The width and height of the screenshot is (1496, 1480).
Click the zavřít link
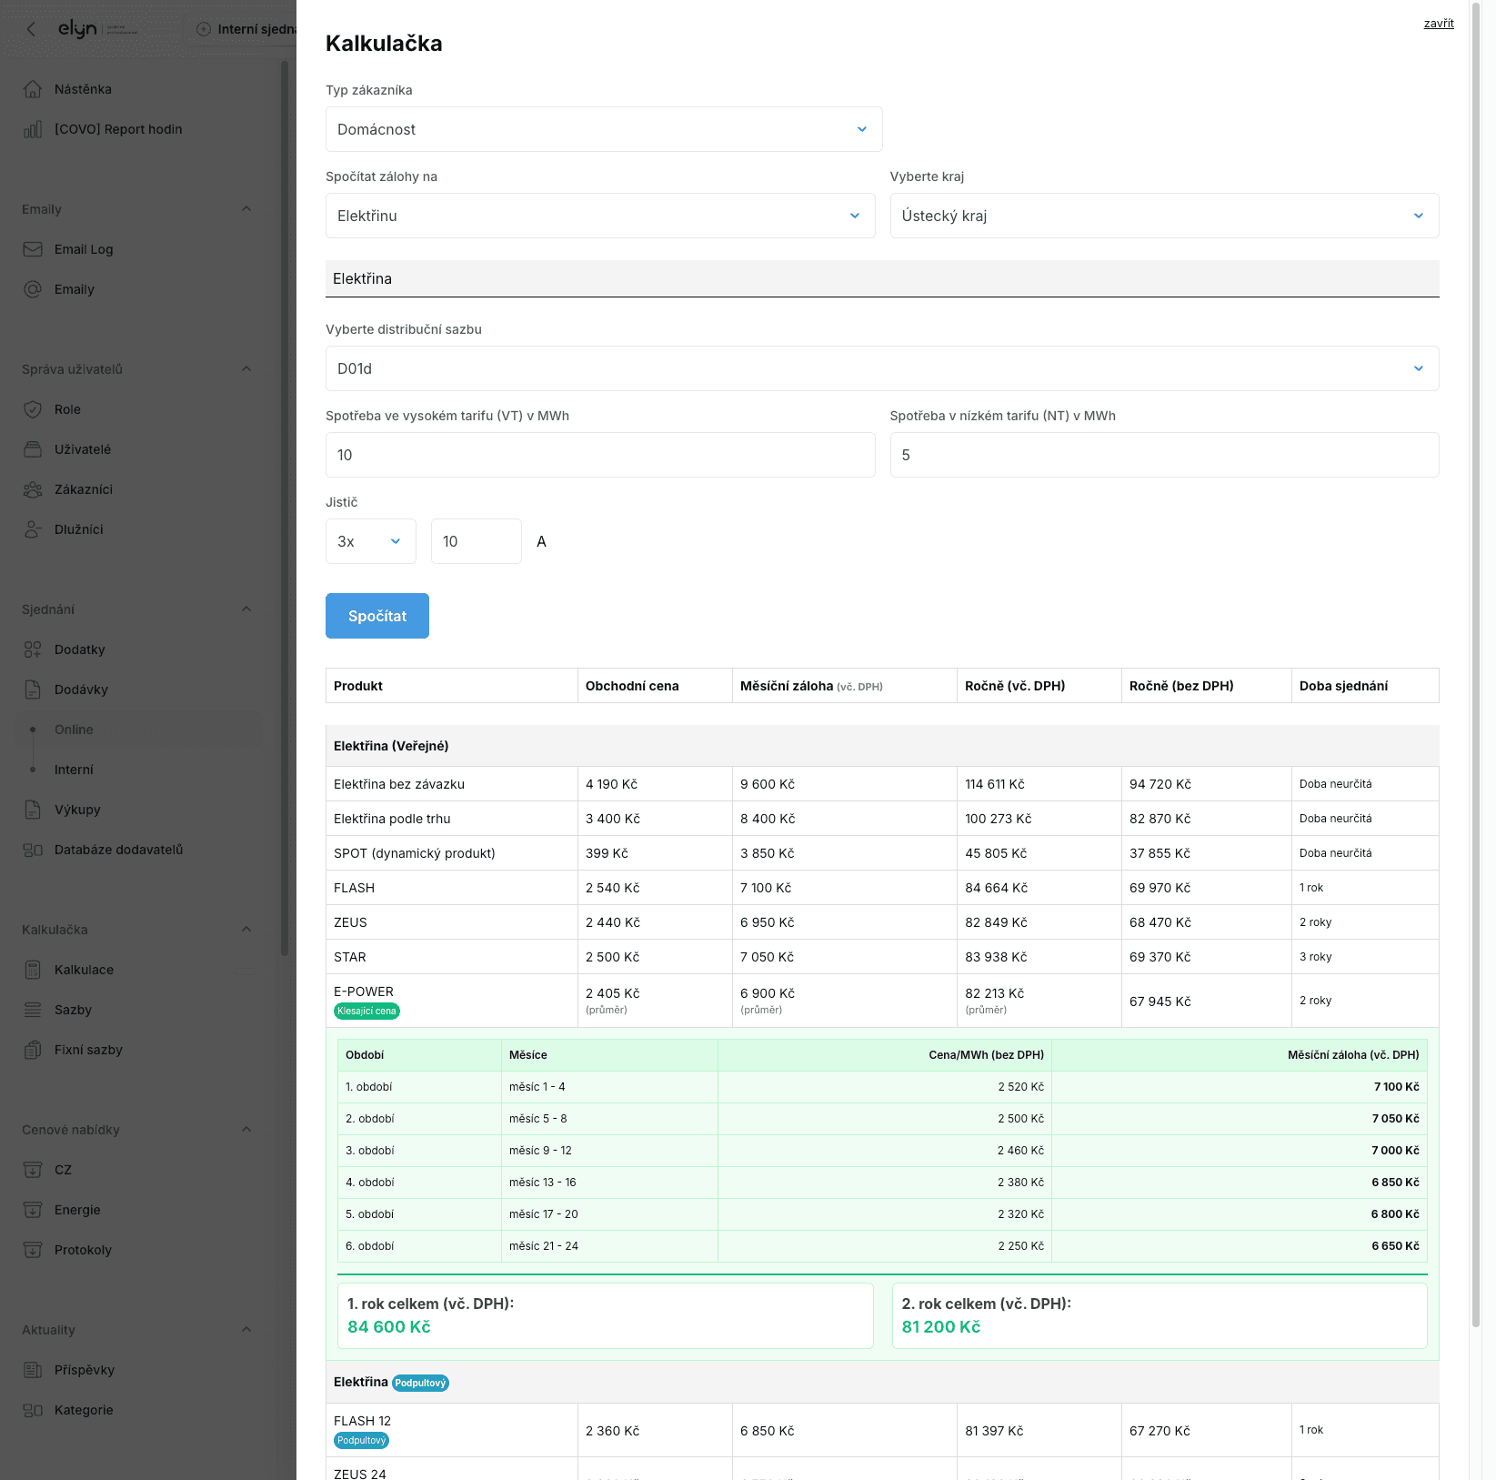pos(1438,24)
